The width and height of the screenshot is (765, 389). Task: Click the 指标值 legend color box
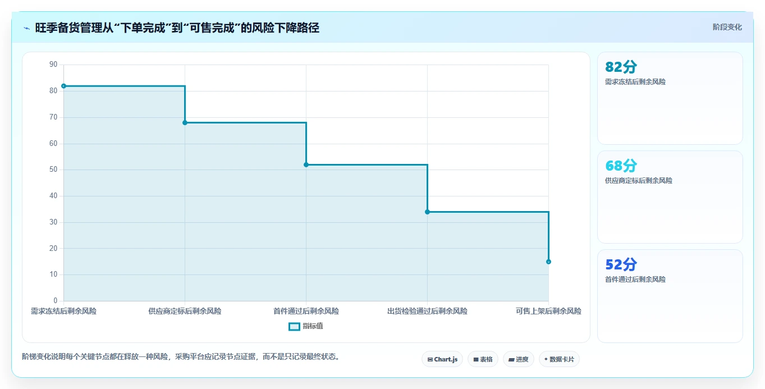coord(294,327)
